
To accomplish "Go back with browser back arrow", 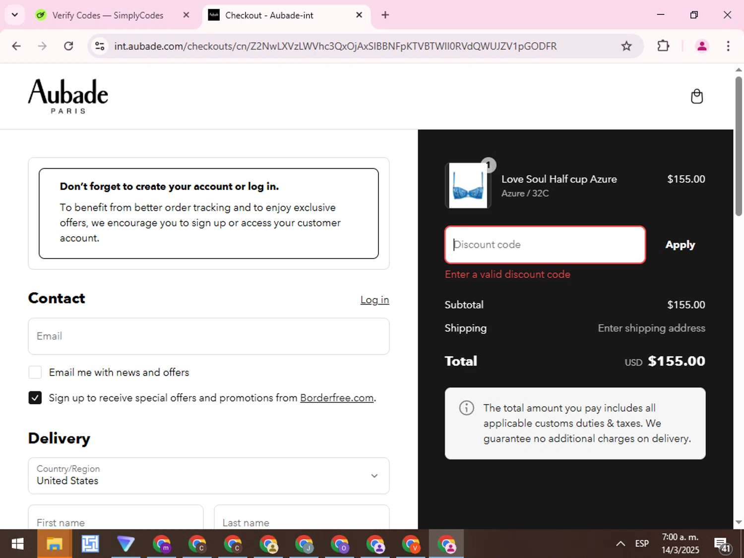I will point(16,46).
